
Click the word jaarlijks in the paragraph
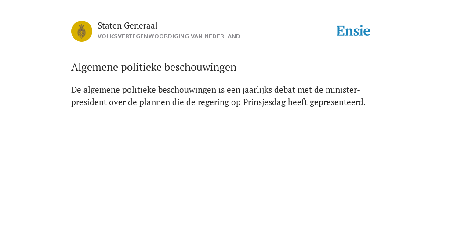[258, 90]
